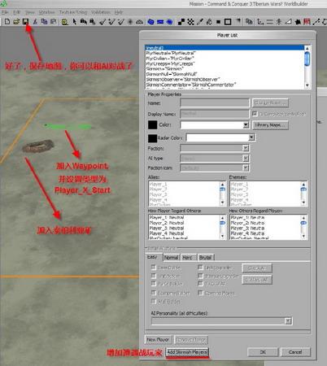Screen dimensions: 327x366
Task: Switch to the Brutal difficulty tab
Action: (205, 257)
